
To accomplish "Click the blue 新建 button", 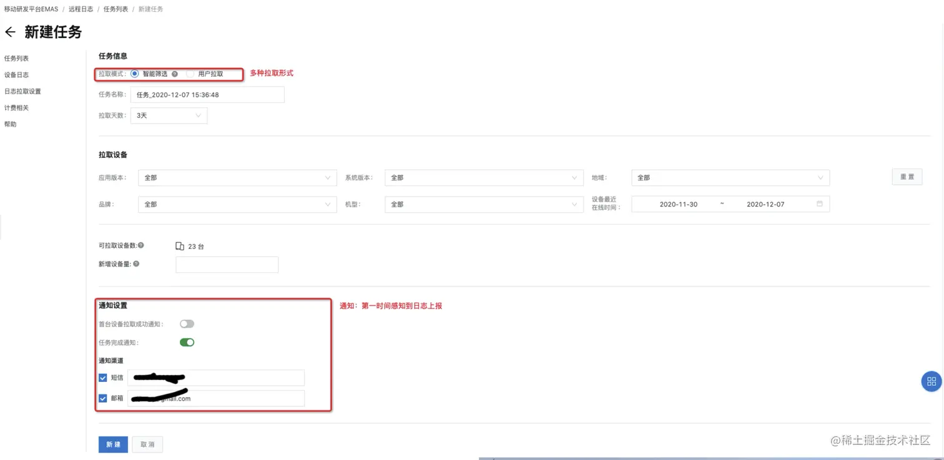I will pyautogui.click(x=113, y=444).
